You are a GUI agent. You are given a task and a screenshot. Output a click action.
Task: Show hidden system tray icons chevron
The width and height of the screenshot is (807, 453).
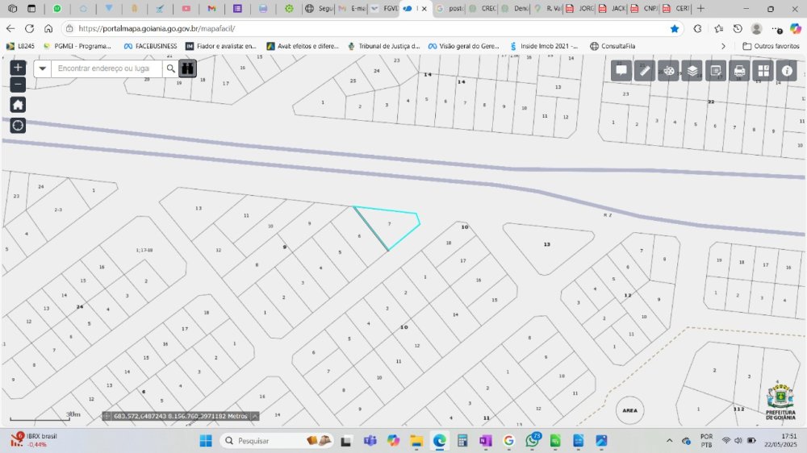tap(669, 441)
